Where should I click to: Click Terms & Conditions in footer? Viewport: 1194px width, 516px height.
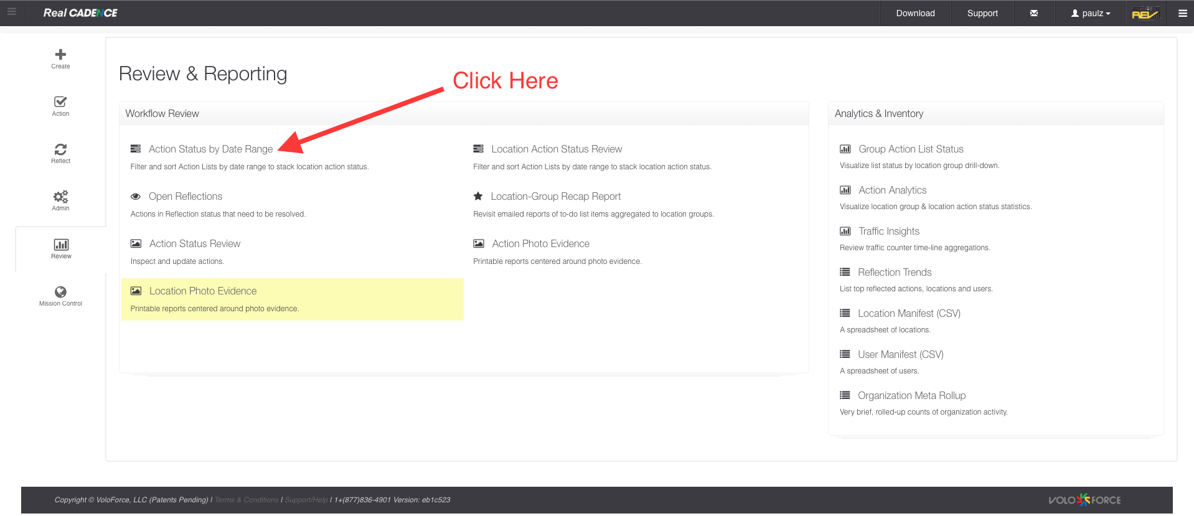(x=247, y=500)
